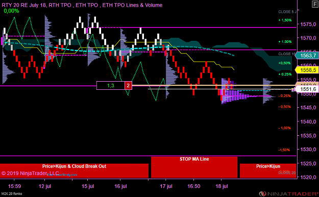Screen dimensions: 319x197
Task: Click the '+ 1.00%' level label
Action: 285,41
